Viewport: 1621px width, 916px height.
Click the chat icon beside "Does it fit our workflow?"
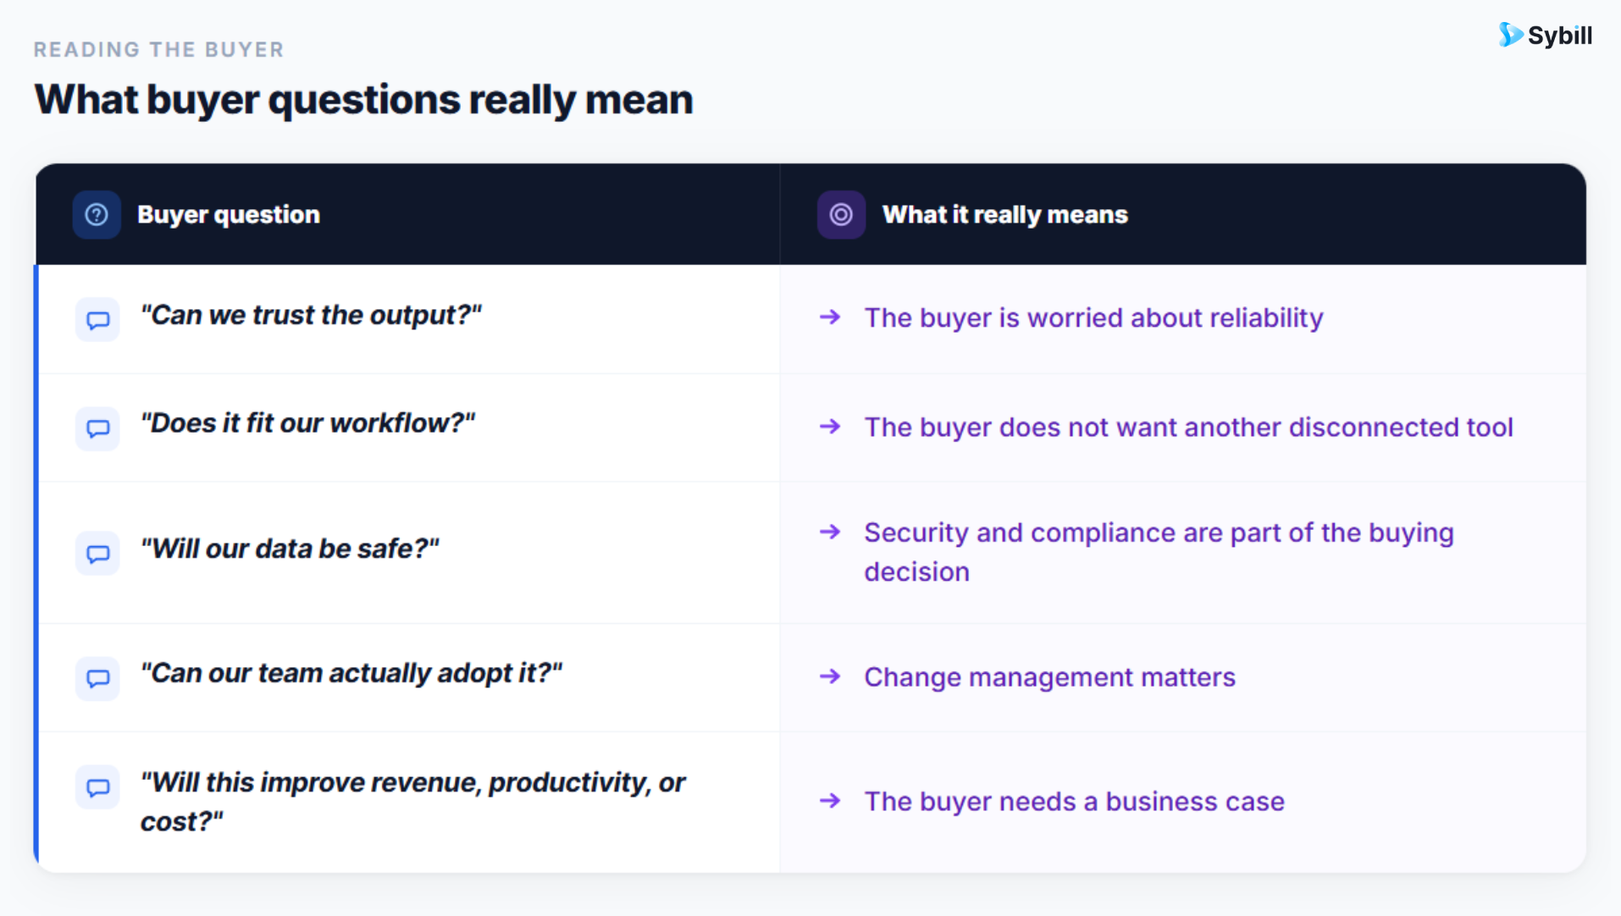97,428
